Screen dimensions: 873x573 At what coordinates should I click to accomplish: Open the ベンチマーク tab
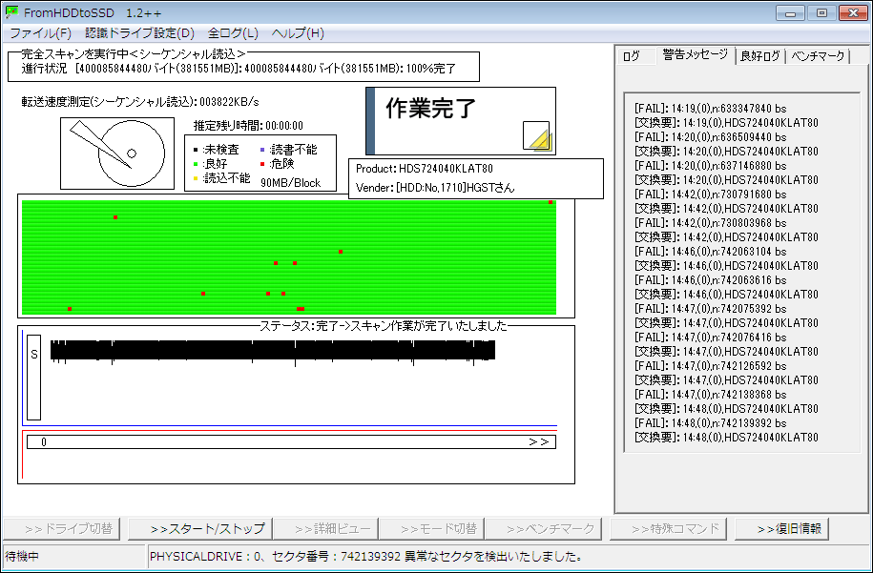pos(818,56)
